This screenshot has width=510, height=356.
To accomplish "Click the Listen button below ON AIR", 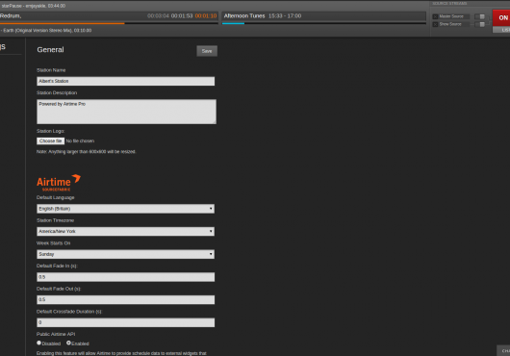I will point(501,30).
